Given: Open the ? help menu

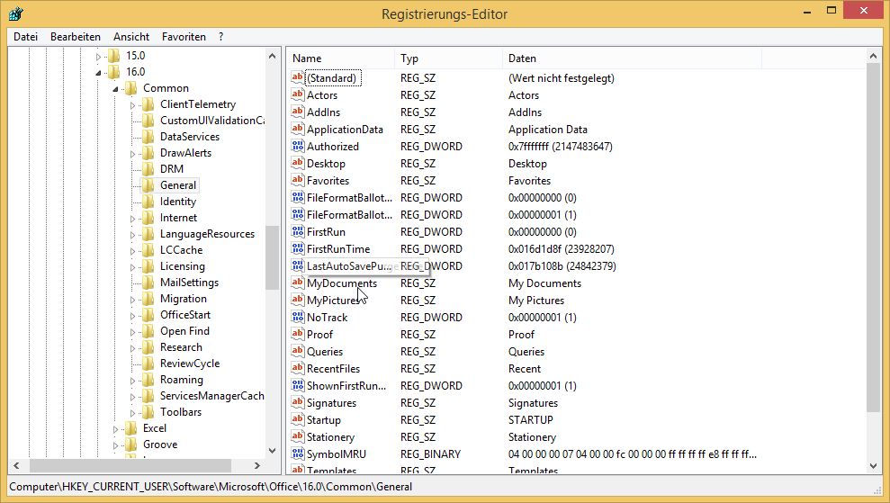Looking at the screenshot, I should [x=220, y=36].
